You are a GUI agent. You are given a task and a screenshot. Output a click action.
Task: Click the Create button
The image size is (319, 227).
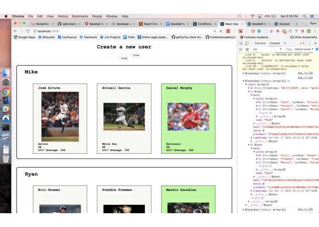(136, 55)
